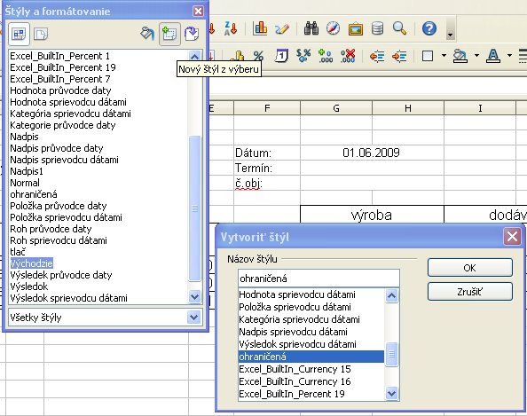The image size is (527, 416).
Task: Click the Termín: cell
Action: [267, 168]
